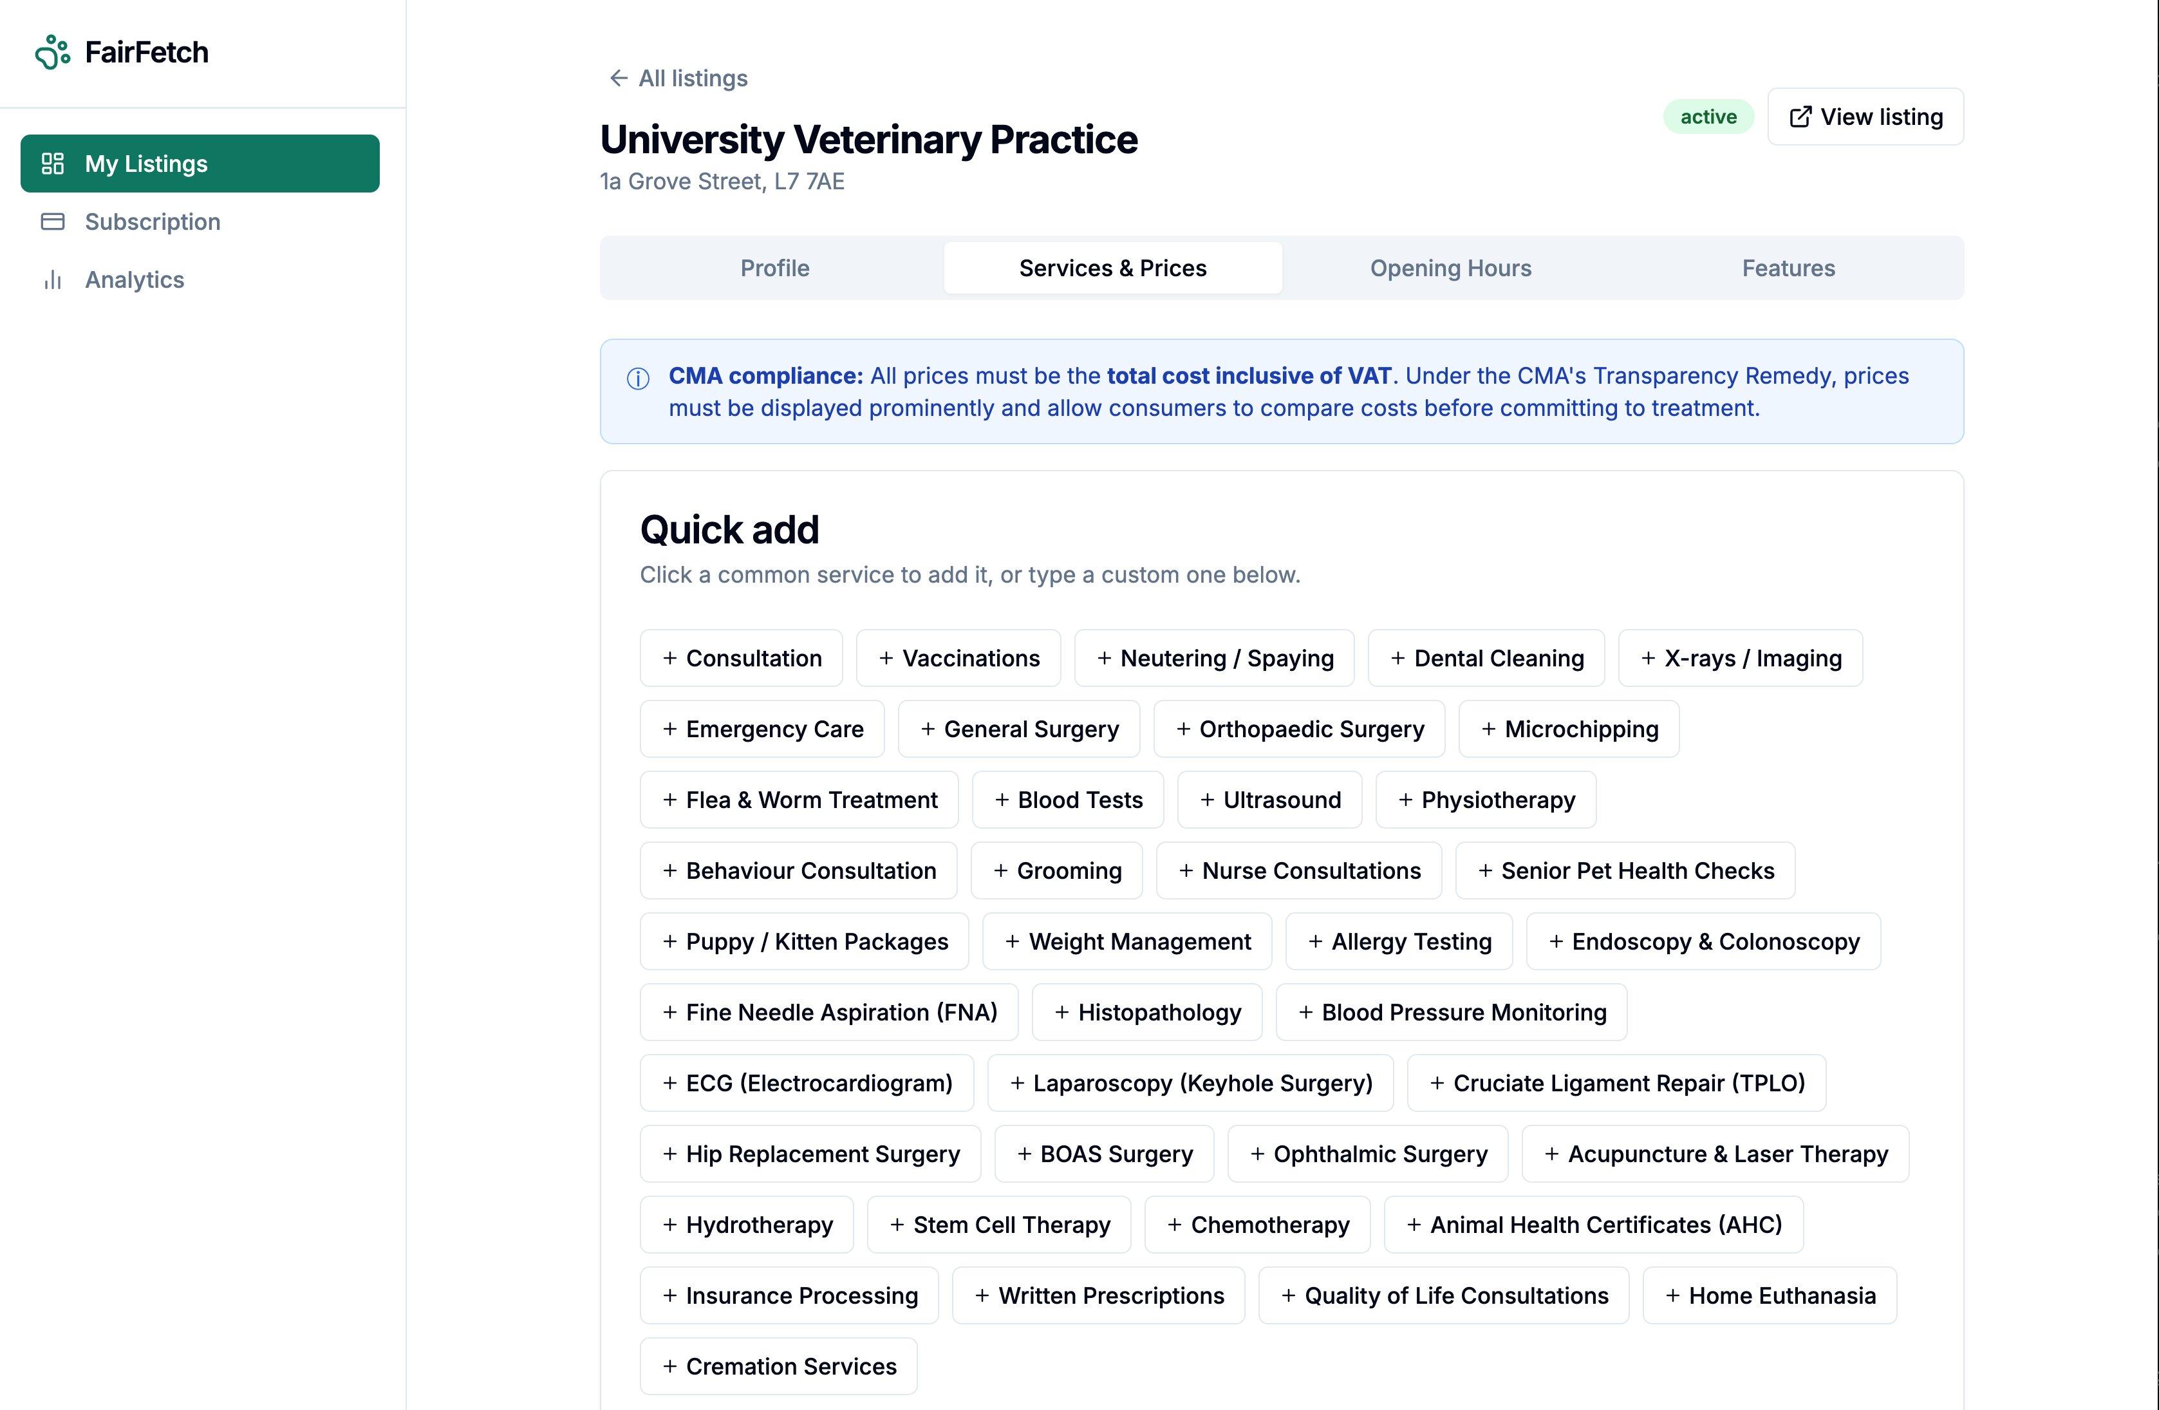This screenshot has width=2159, height=1410.
Task: Click the back arrow beside All listings
Action: pos(619,78)
